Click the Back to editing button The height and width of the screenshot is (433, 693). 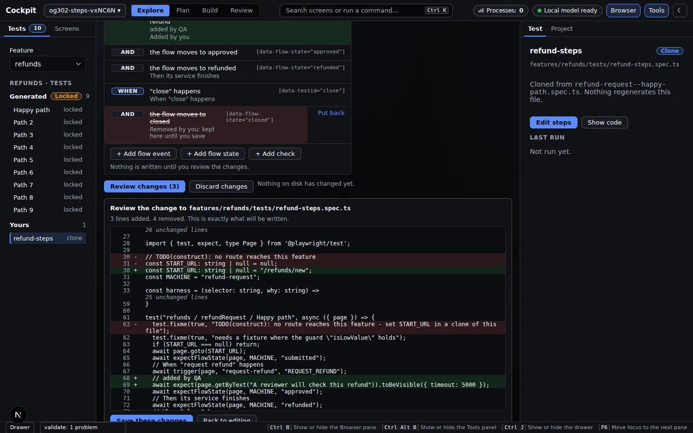[x=227, y=420]
